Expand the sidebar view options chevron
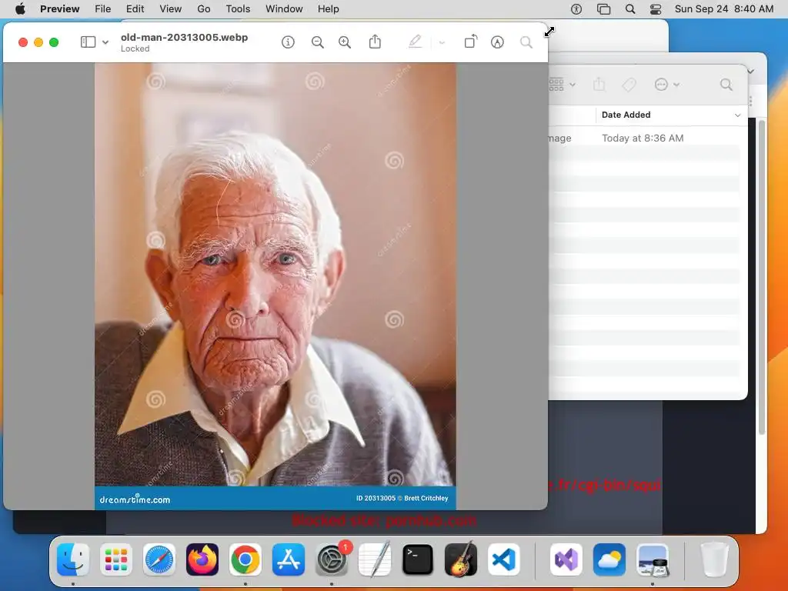 [x=105, y=43]
